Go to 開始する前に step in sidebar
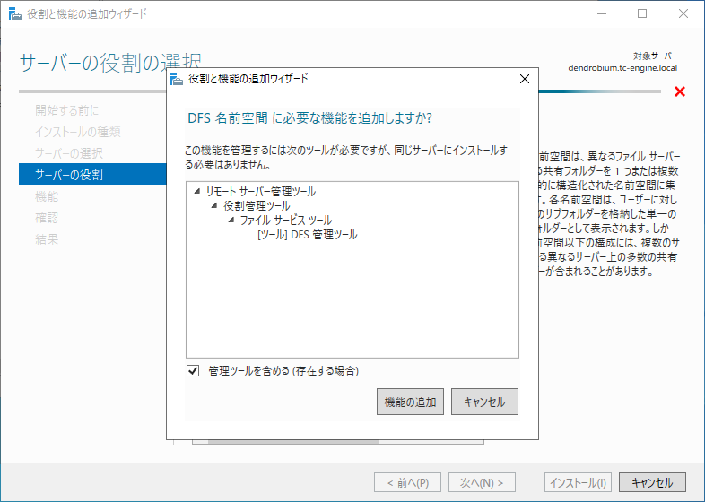This screenshot has height=502, width=705. tap(67, 110)
